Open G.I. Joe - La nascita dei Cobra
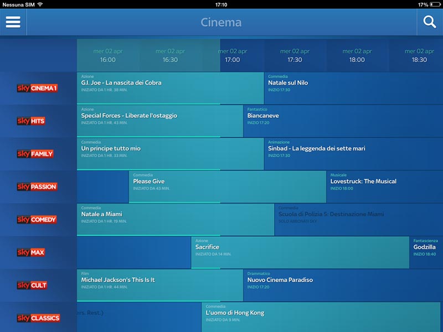The height and width of the screenshot is (332, 443). click(x=171, y=88)
